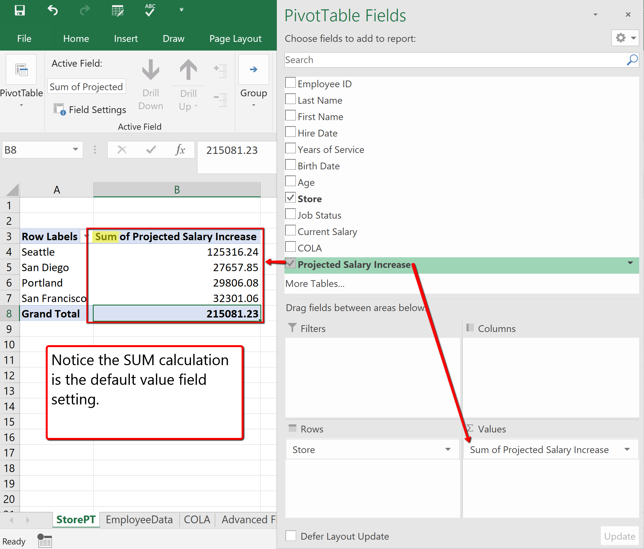Click the select all corner triangle
Screen dimensions: 644x549
(12, 190)
